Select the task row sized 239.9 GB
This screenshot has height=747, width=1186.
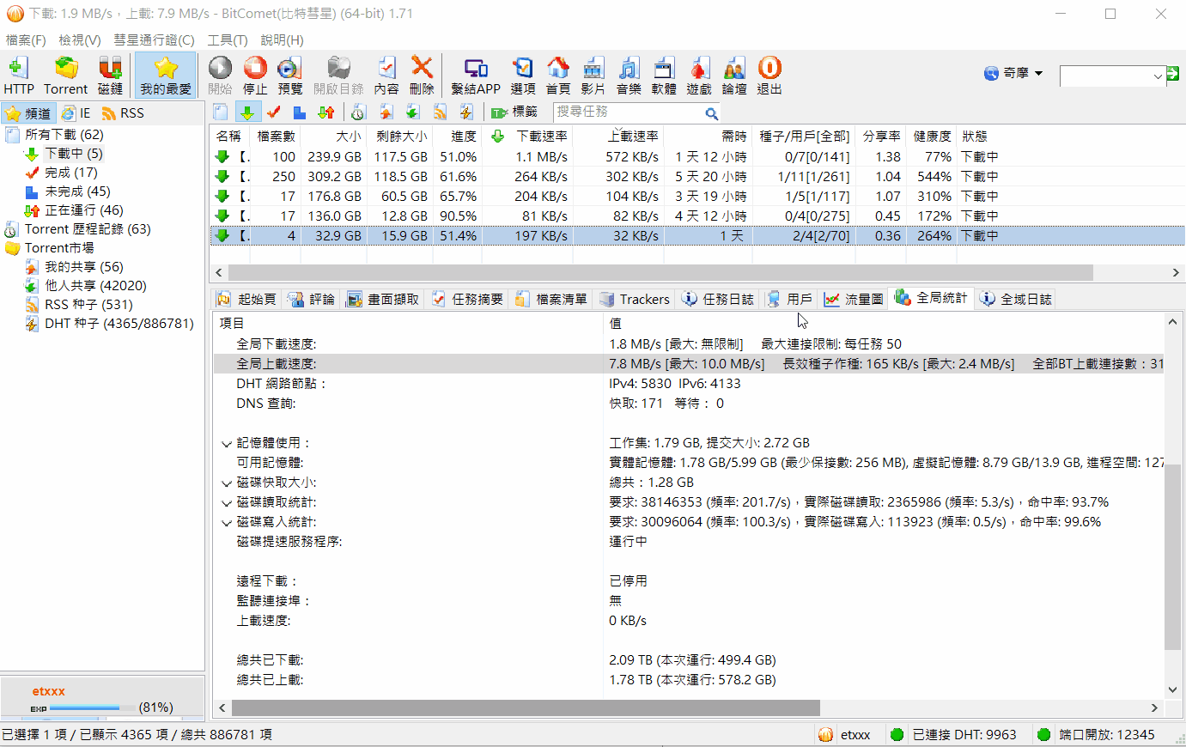pyautogui.click(x=696, y=157)
